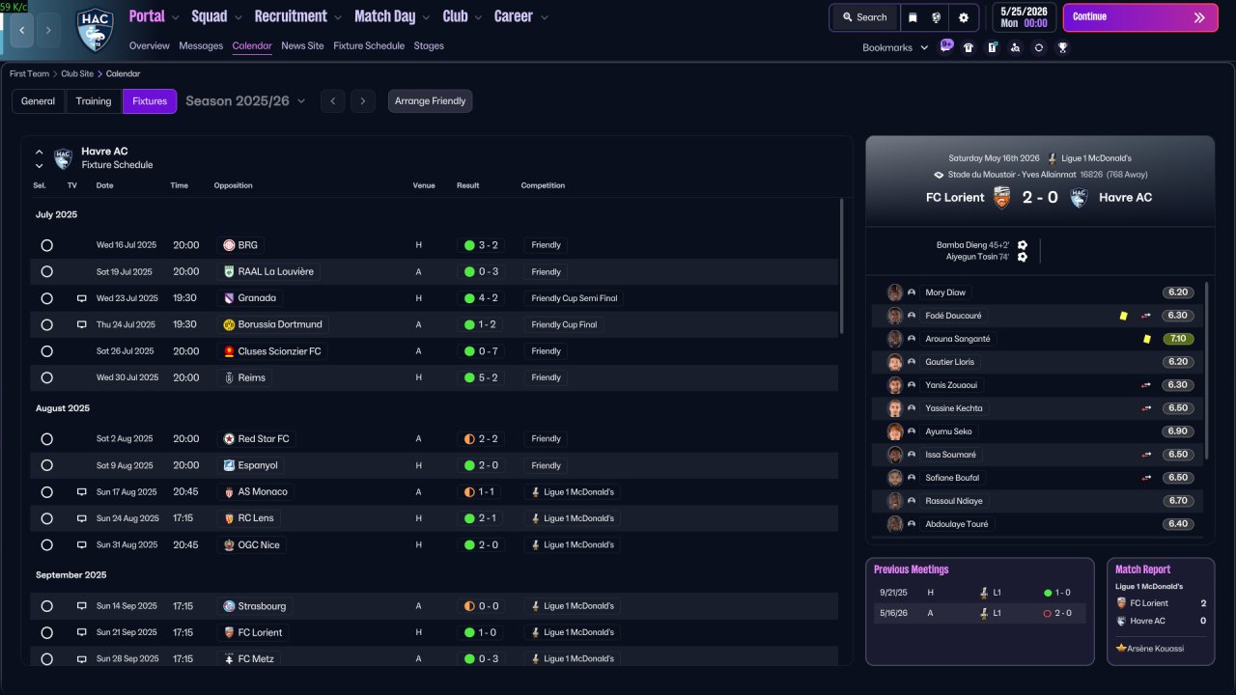Viewport: 1236px width, 695px height.
Task: Expand the Career menu dropdown arrow
Action: pos(544,17)
